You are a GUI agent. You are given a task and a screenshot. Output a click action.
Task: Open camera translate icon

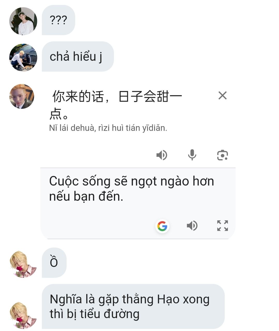point(222,155)
